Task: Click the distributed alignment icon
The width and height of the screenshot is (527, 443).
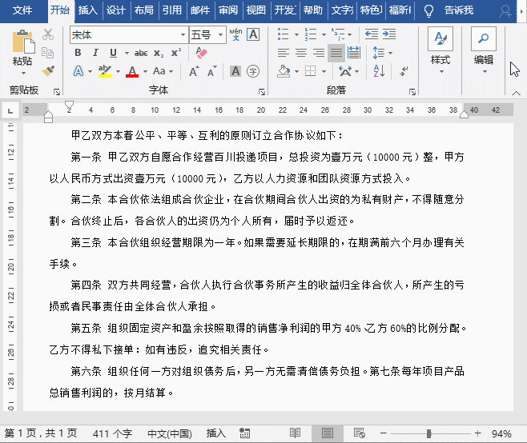Action: click(354, 53)
